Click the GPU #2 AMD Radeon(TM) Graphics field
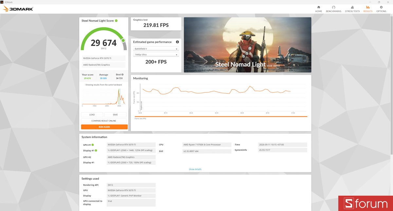The image size is (393, 211). click(x=131, y=157)
